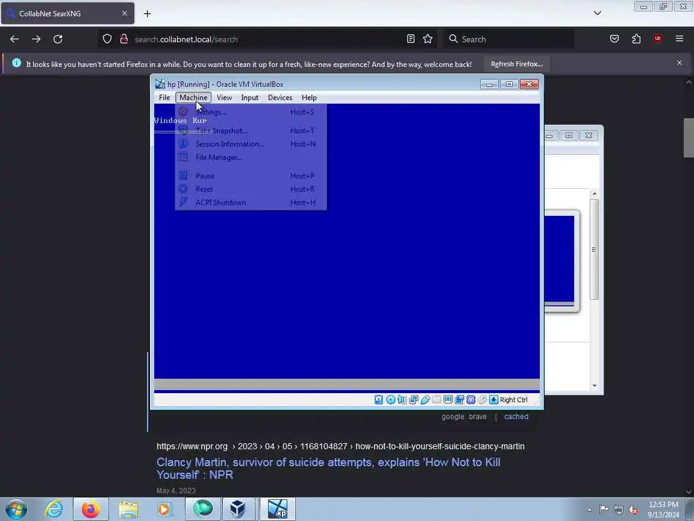Choose File Manager in Machine menu

(x=251, y=157)
